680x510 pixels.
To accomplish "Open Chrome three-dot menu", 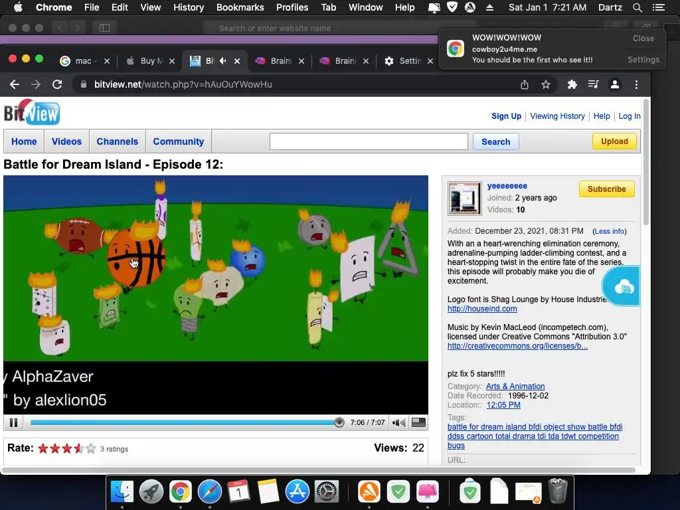I will click(x=636, y=84).
